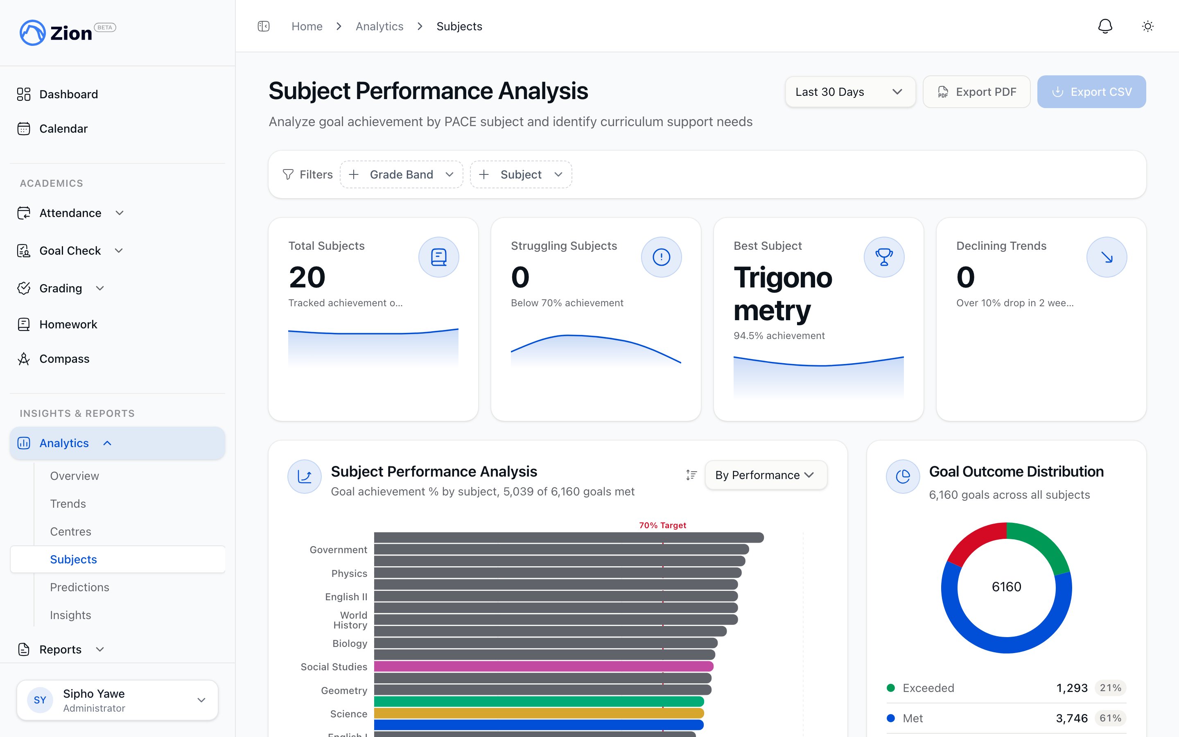Click the Declining Trends arrow icon
Viewport: 1179px width, 737px height.
1107,257
